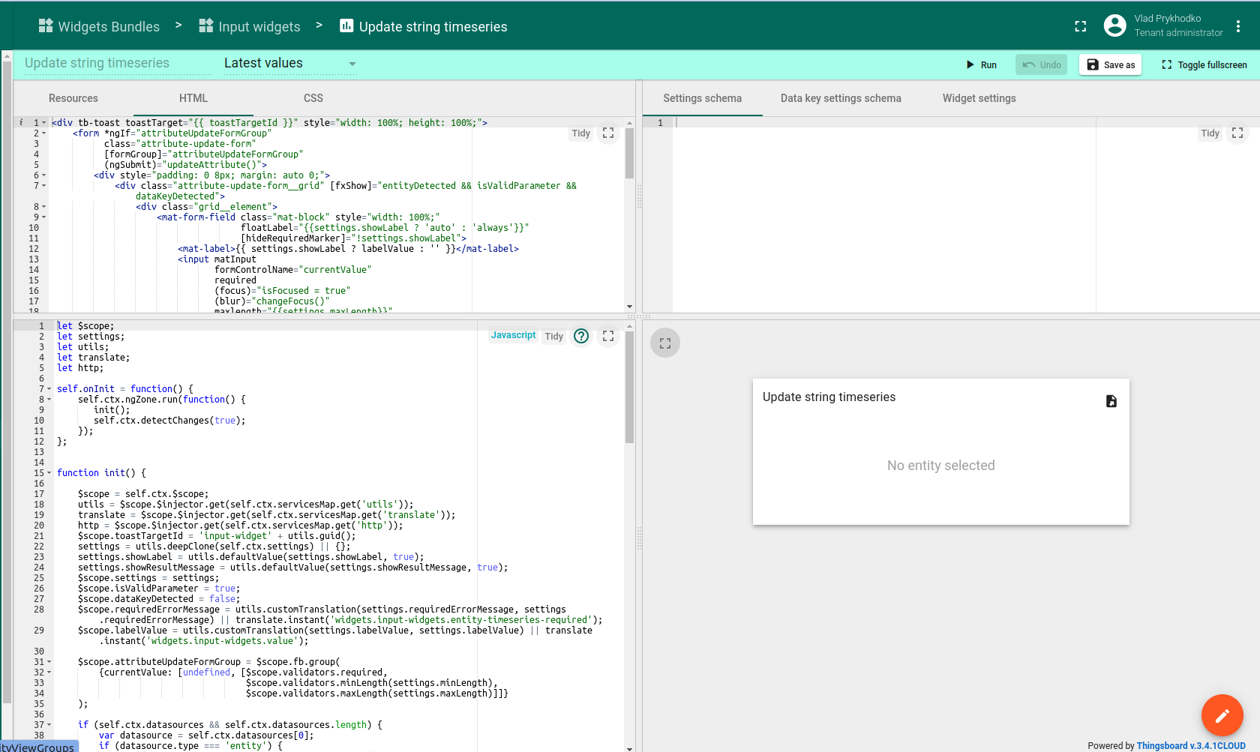Image resolution: width=1260 pixels, height=752 pixels.
Task: Expand the widget preview panel fullscreen
Action: pos(664,343)
